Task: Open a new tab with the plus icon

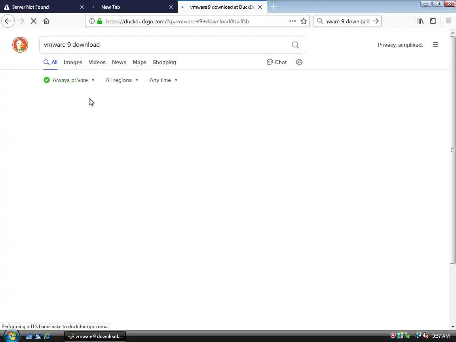Action: click(x=274, y=7)
